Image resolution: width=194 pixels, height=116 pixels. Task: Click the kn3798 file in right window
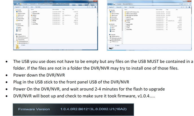coord(128,23)
